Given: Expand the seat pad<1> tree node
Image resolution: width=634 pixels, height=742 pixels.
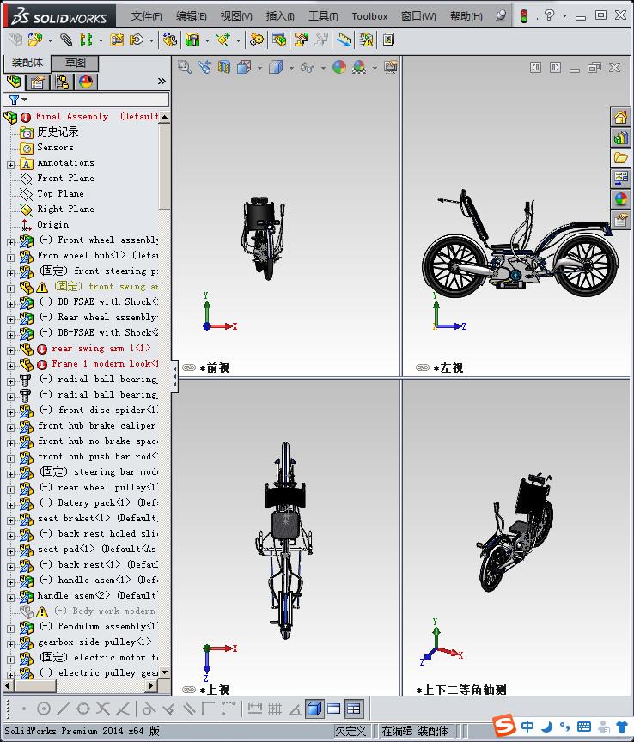Looking at the screenshot, I should point(10,551).
